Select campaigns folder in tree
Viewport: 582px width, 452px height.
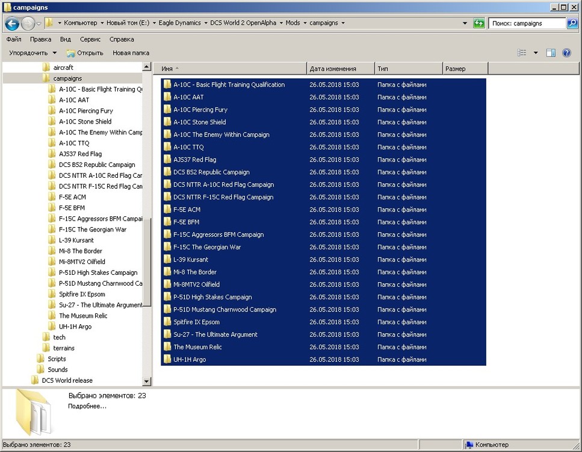67,78
